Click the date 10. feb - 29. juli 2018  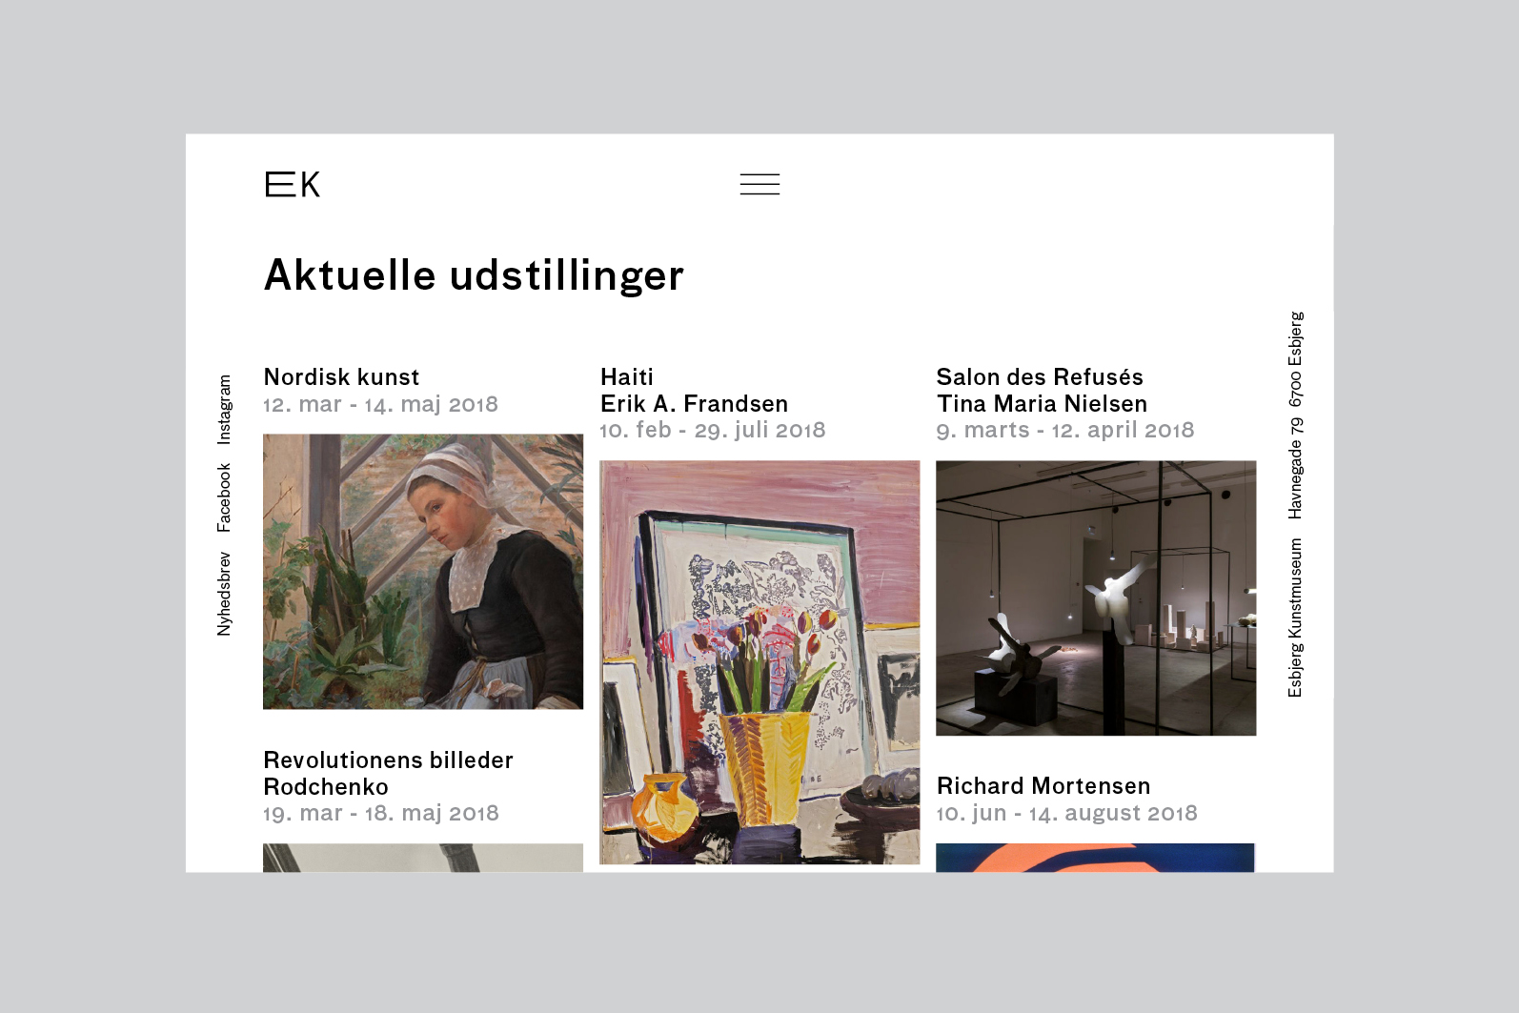(x=713, y=430)
